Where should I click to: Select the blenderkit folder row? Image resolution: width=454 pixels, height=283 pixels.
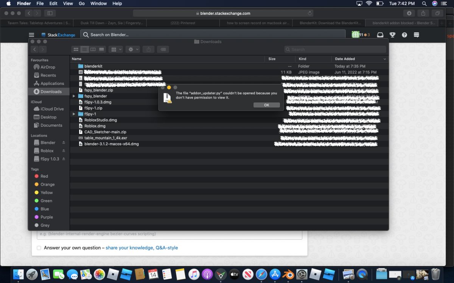point(229,66)
